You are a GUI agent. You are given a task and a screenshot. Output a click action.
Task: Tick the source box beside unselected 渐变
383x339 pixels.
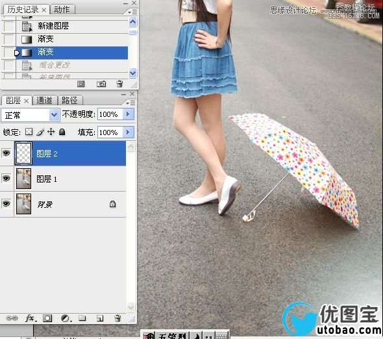(x=9, y=39)
